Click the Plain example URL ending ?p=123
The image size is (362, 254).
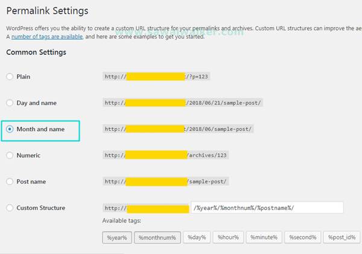[156, 77]
